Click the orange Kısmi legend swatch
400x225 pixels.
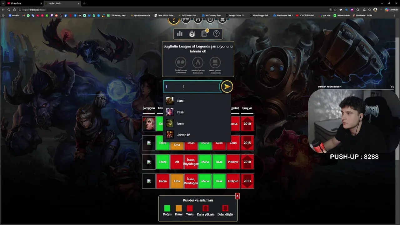[178, 208]
